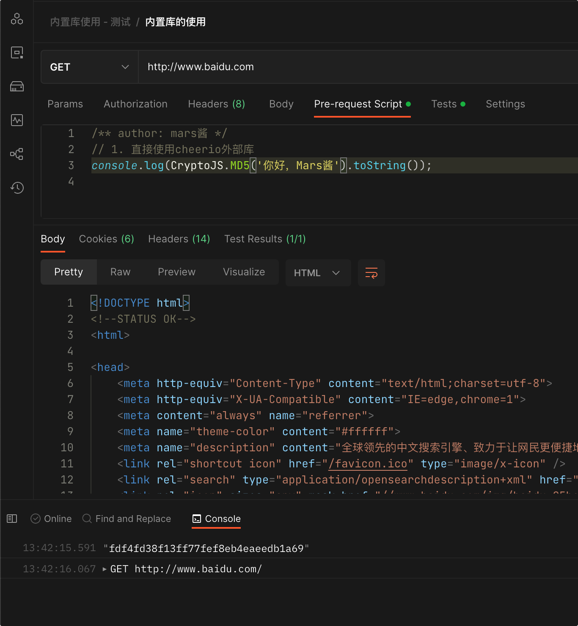This screenshot has height=626, width=578.
Task: Select the Pre-request Script tab
Action: pyautogui.click(x=362, y=104)
